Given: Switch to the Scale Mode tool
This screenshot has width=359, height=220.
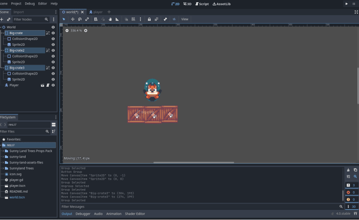Looking at the screenshot, I should click(87, 19).
